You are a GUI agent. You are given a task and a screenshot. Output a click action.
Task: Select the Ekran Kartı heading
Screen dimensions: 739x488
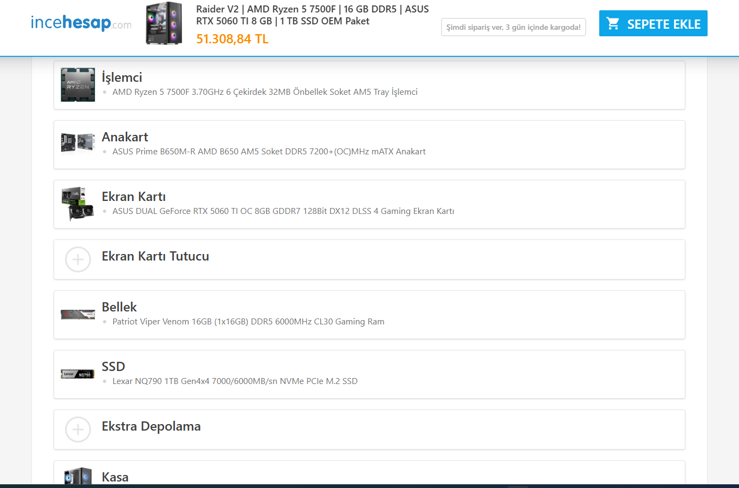click(134, 197)
